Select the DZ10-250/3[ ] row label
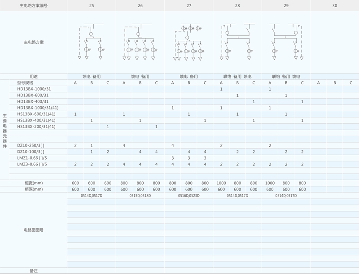 [x=31, y=146]
